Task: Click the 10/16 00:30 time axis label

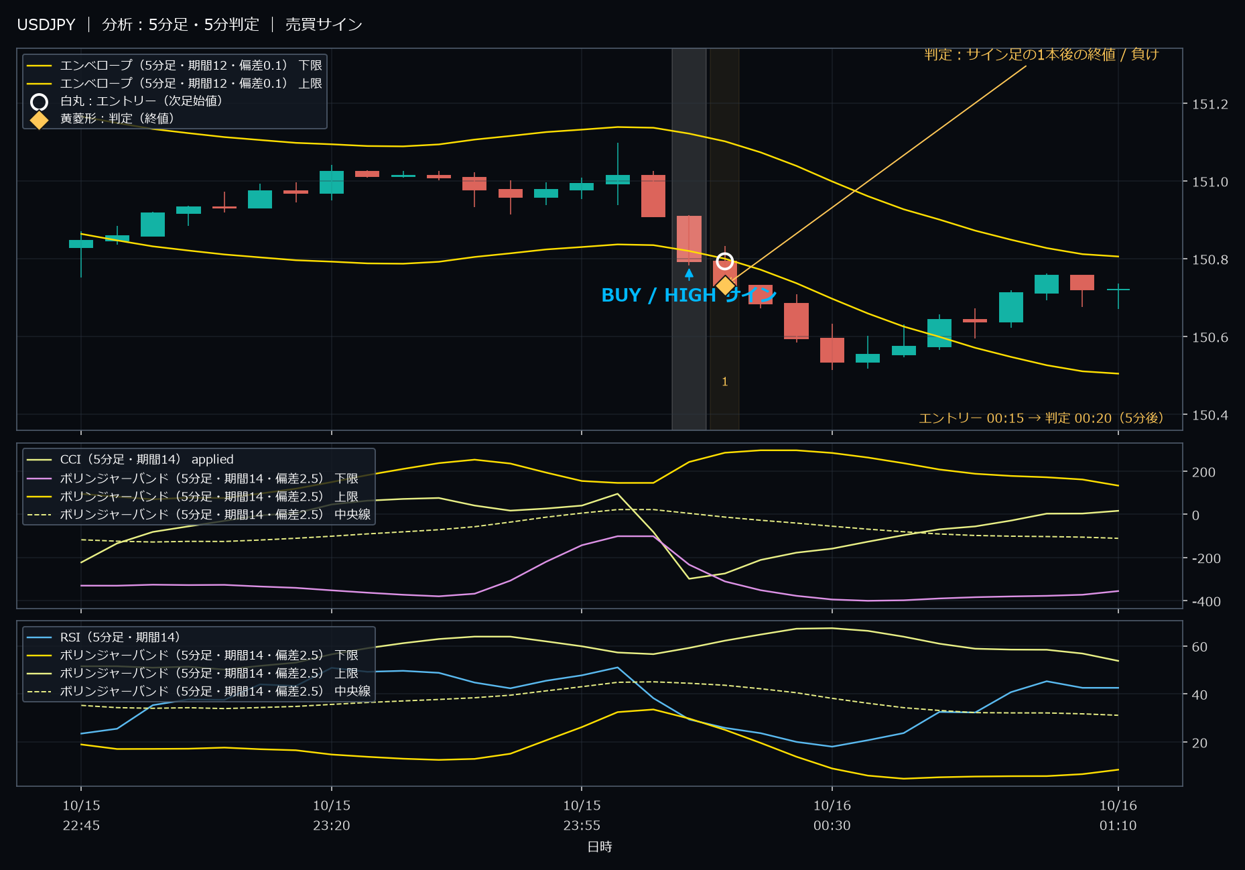Action: (832, 816)
